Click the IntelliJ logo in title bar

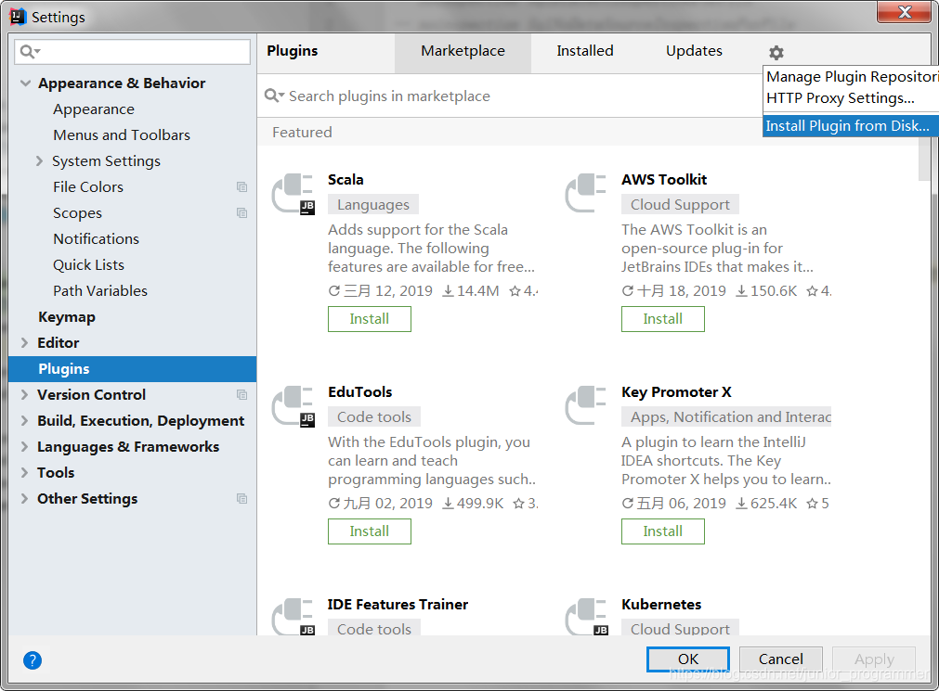pos(18,17)
